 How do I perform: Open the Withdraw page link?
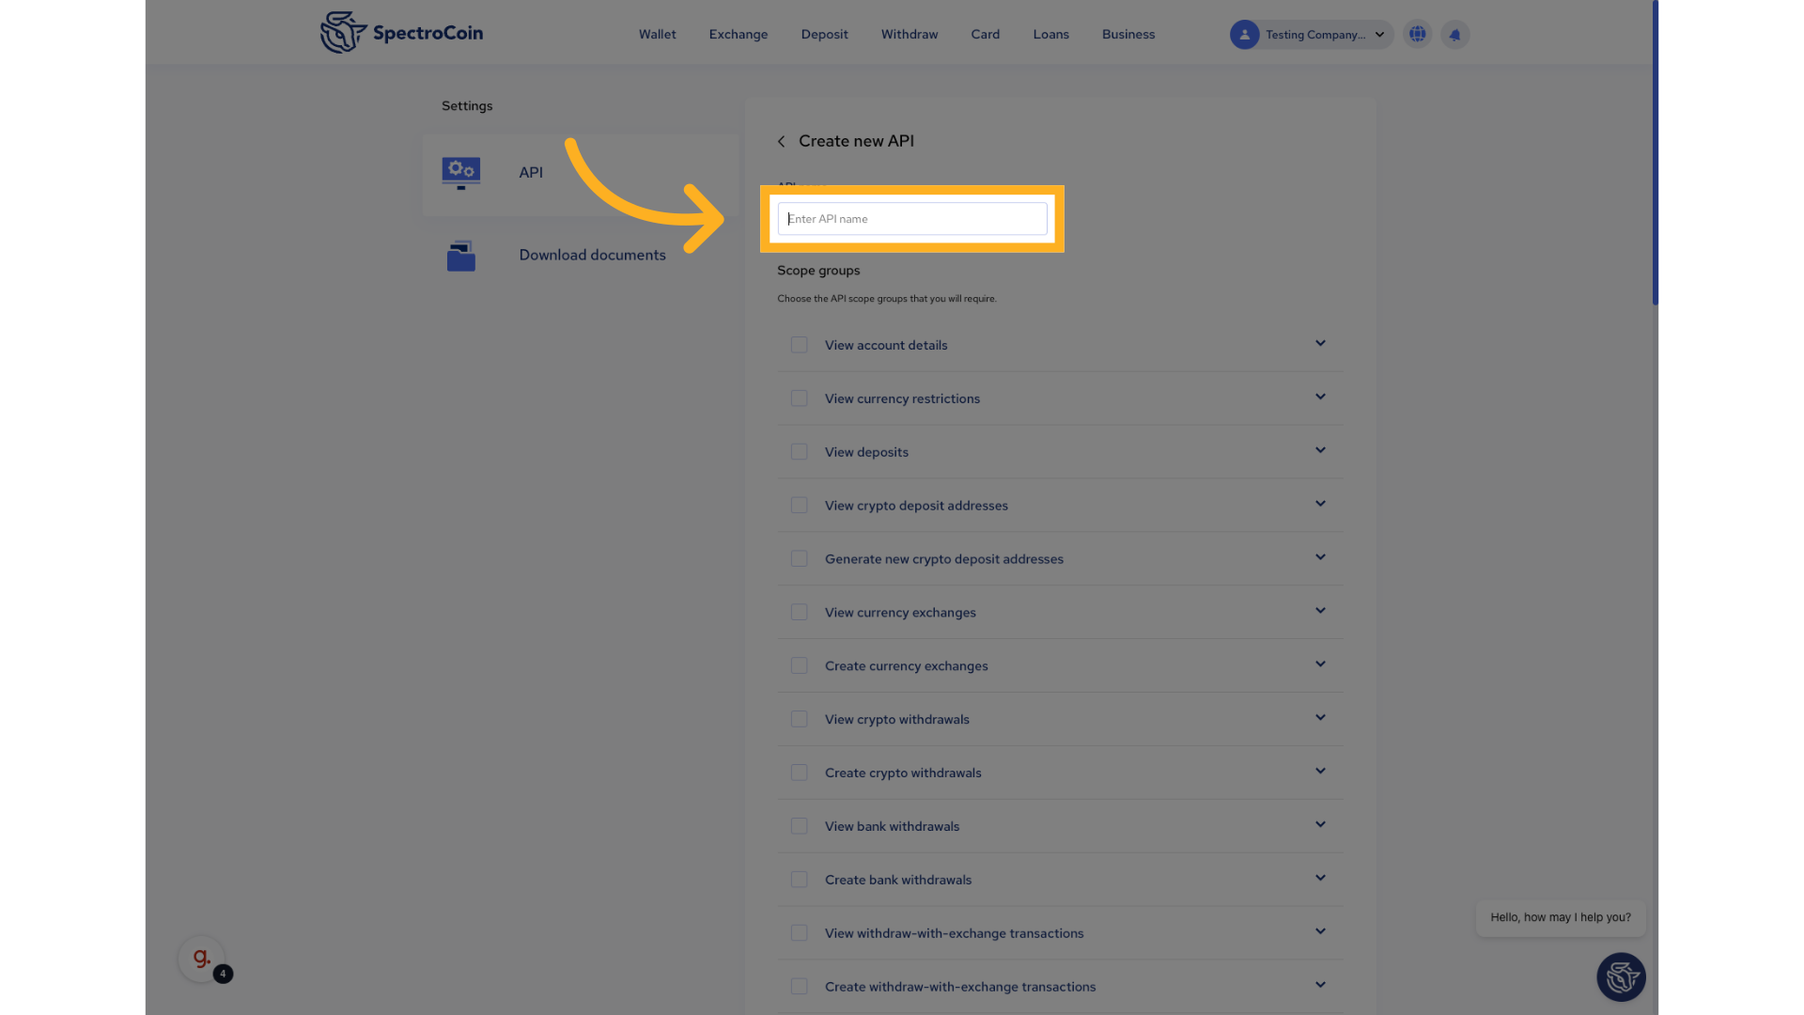pyautogui.click(x=909, y=35)
